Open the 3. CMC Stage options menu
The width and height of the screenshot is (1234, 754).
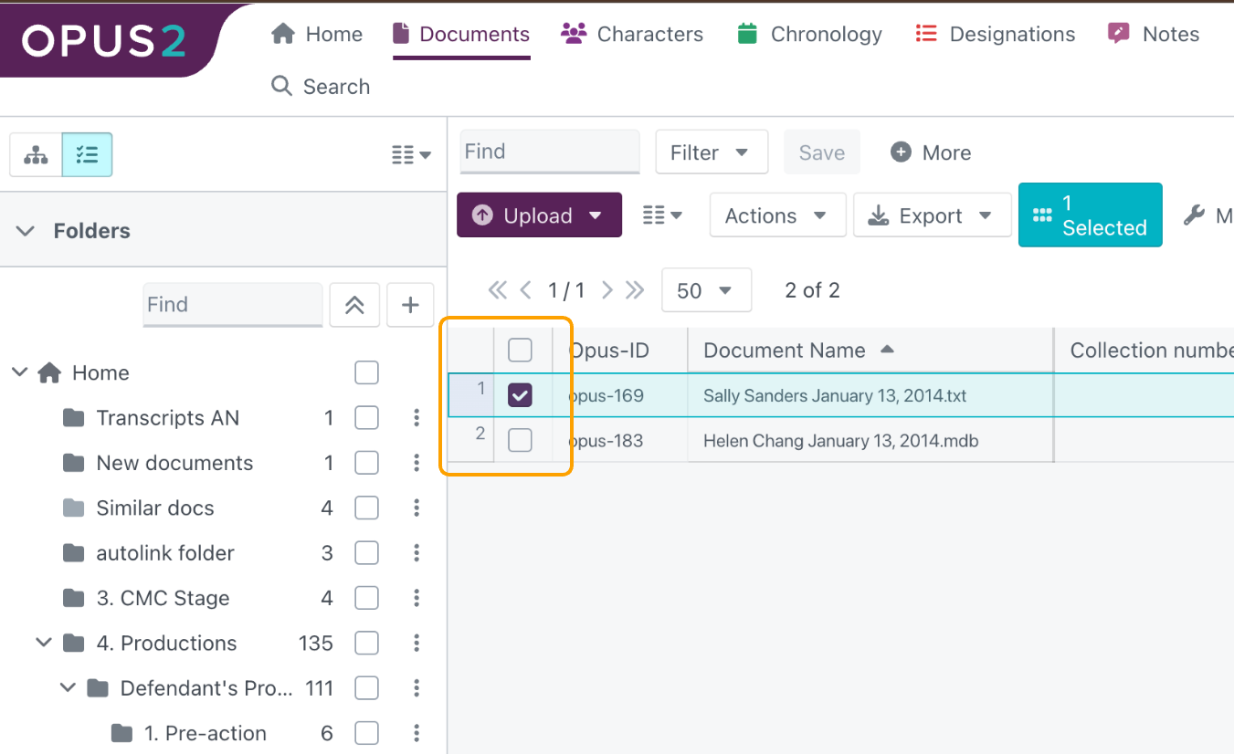(417, 598)
